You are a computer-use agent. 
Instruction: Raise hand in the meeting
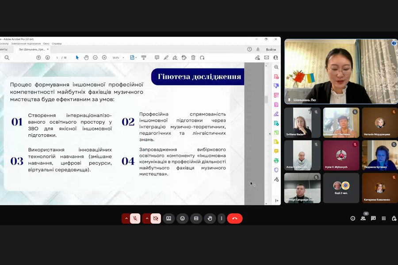coord(210,218)
